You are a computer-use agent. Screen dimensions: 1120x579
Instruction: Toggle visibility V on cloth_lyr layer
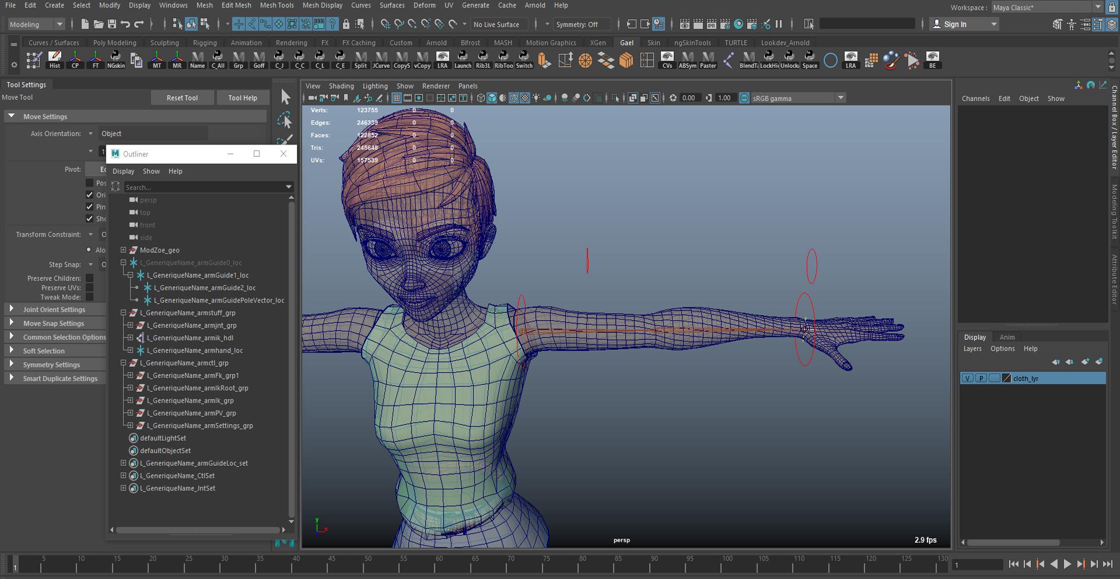[967, 378]
